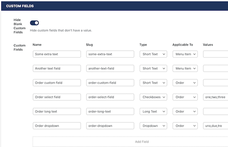
Task: Click the Add Field button
Action: [x=130, y=142]
